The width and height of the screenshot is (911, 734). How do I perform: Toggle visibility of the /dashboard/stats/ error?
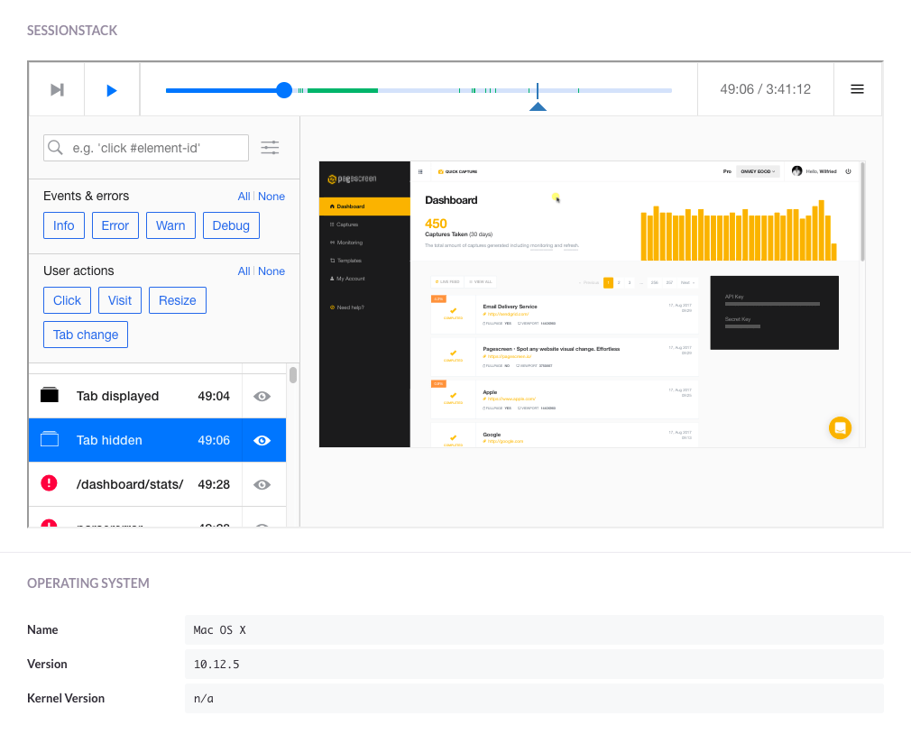[262, 484]
